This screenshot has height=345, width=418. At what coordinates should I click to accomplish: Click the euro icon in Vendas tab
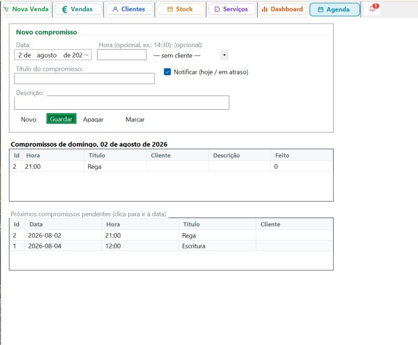64,9
